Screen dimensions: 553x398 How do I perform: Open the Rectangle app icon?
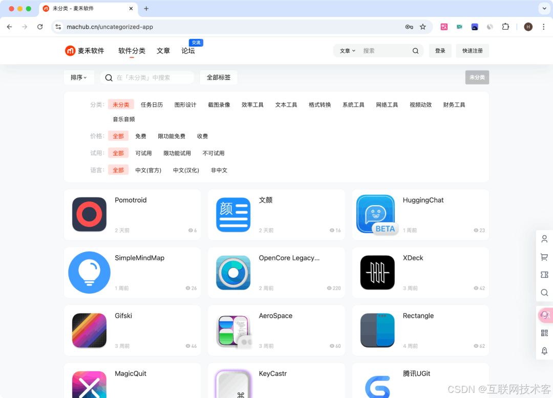point(377,330)
